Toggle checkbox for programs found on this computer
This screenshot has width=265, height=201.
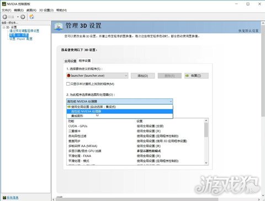coord(68,84)
